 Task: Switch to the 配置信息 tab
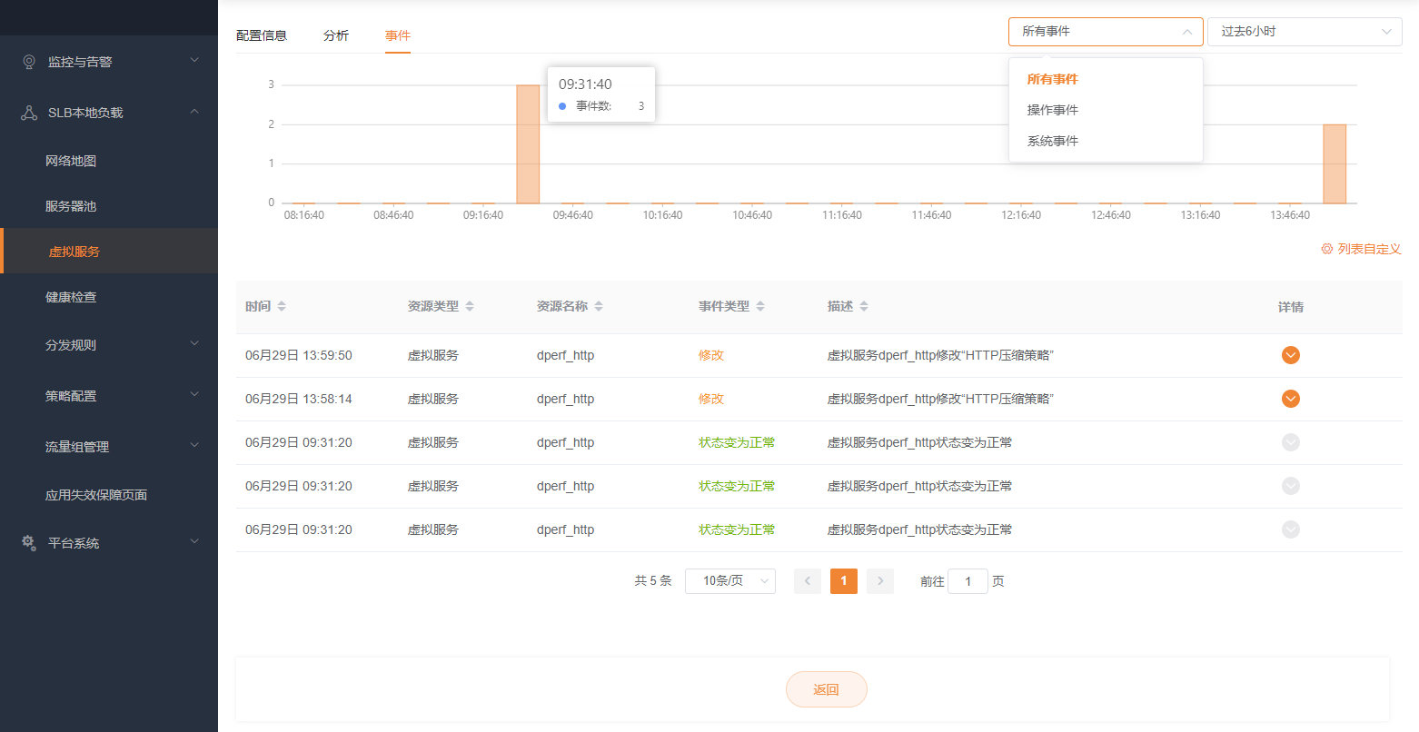pos(262,35)
